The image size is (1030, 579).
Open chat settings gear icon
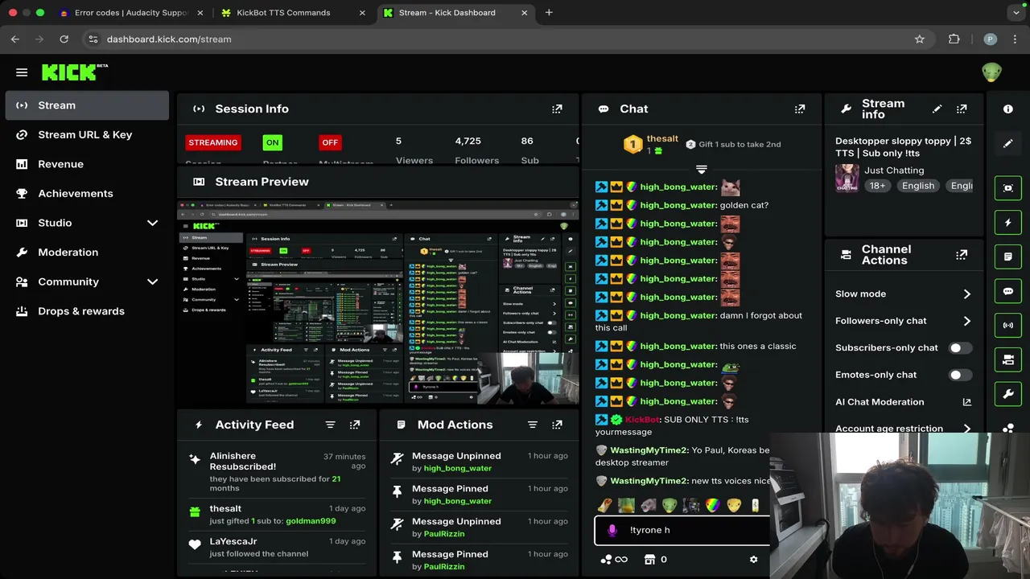[x=753, y=560]
